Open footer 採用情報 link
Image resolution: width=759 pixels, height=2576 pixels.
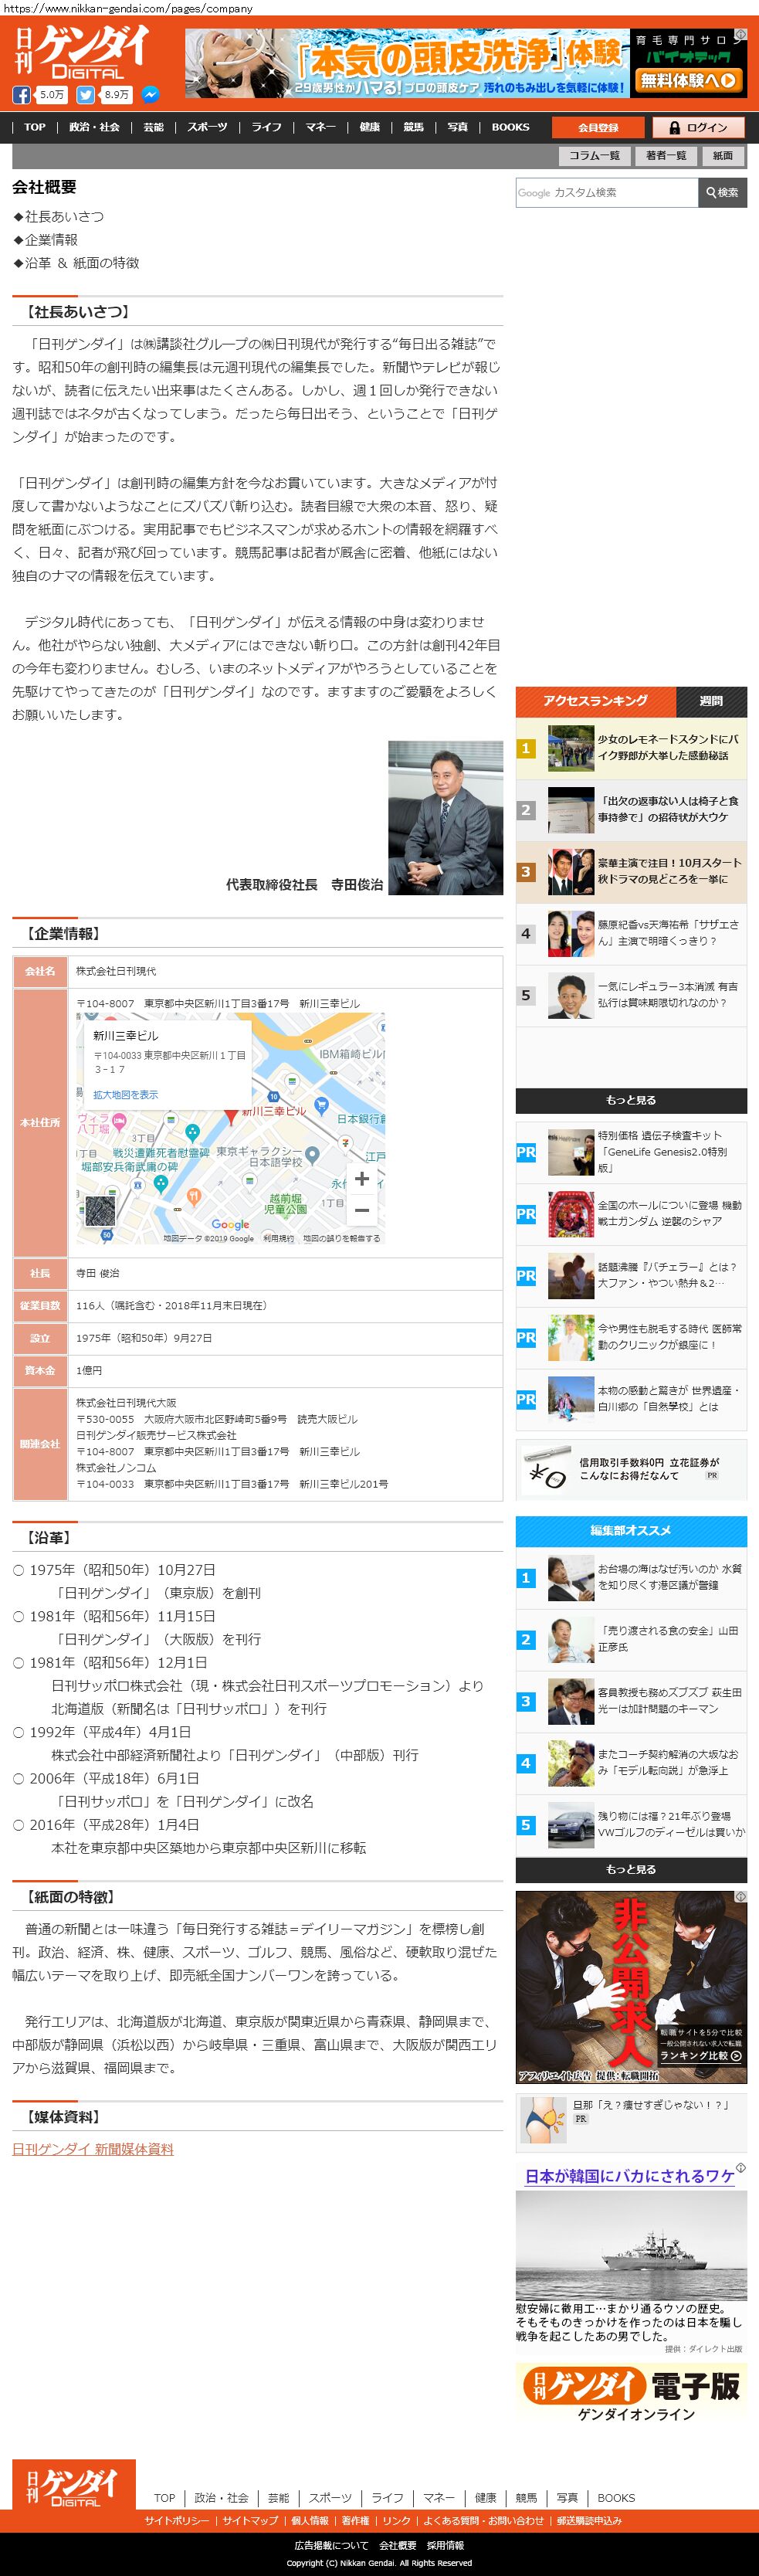coord(445,2545)
